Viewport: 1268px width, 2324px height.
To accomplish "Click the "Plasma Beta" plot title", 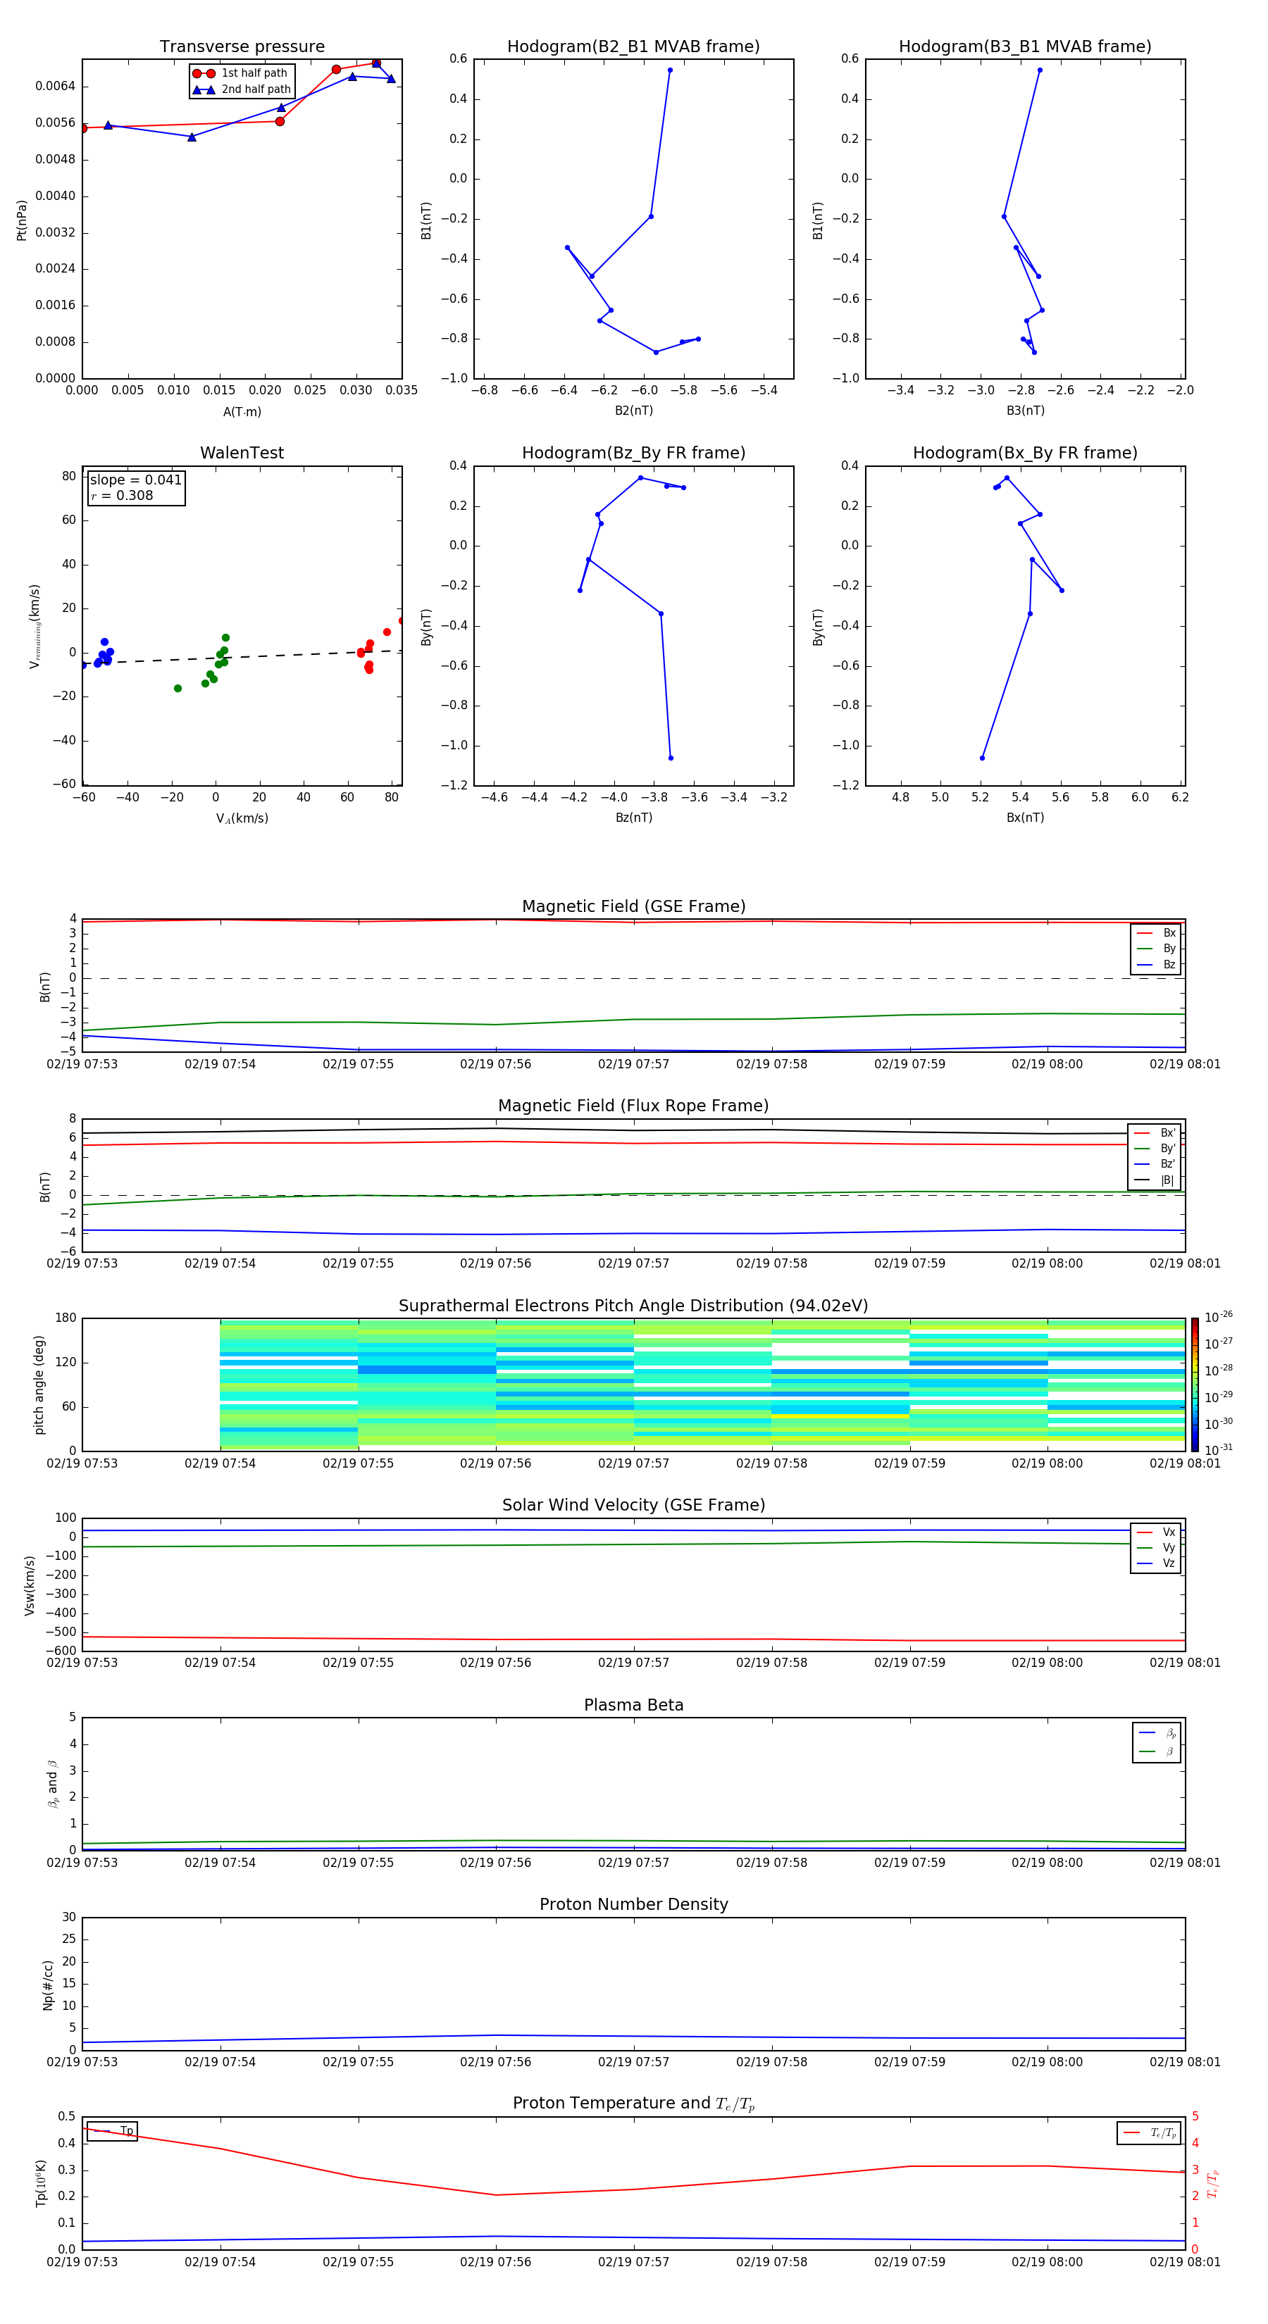I will [x=633, y=1705].
